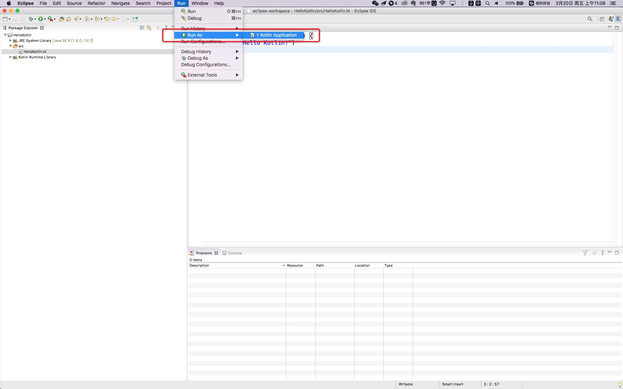Click the New wizard toolbar icon
Screen dimensions: 623x389
5,19
